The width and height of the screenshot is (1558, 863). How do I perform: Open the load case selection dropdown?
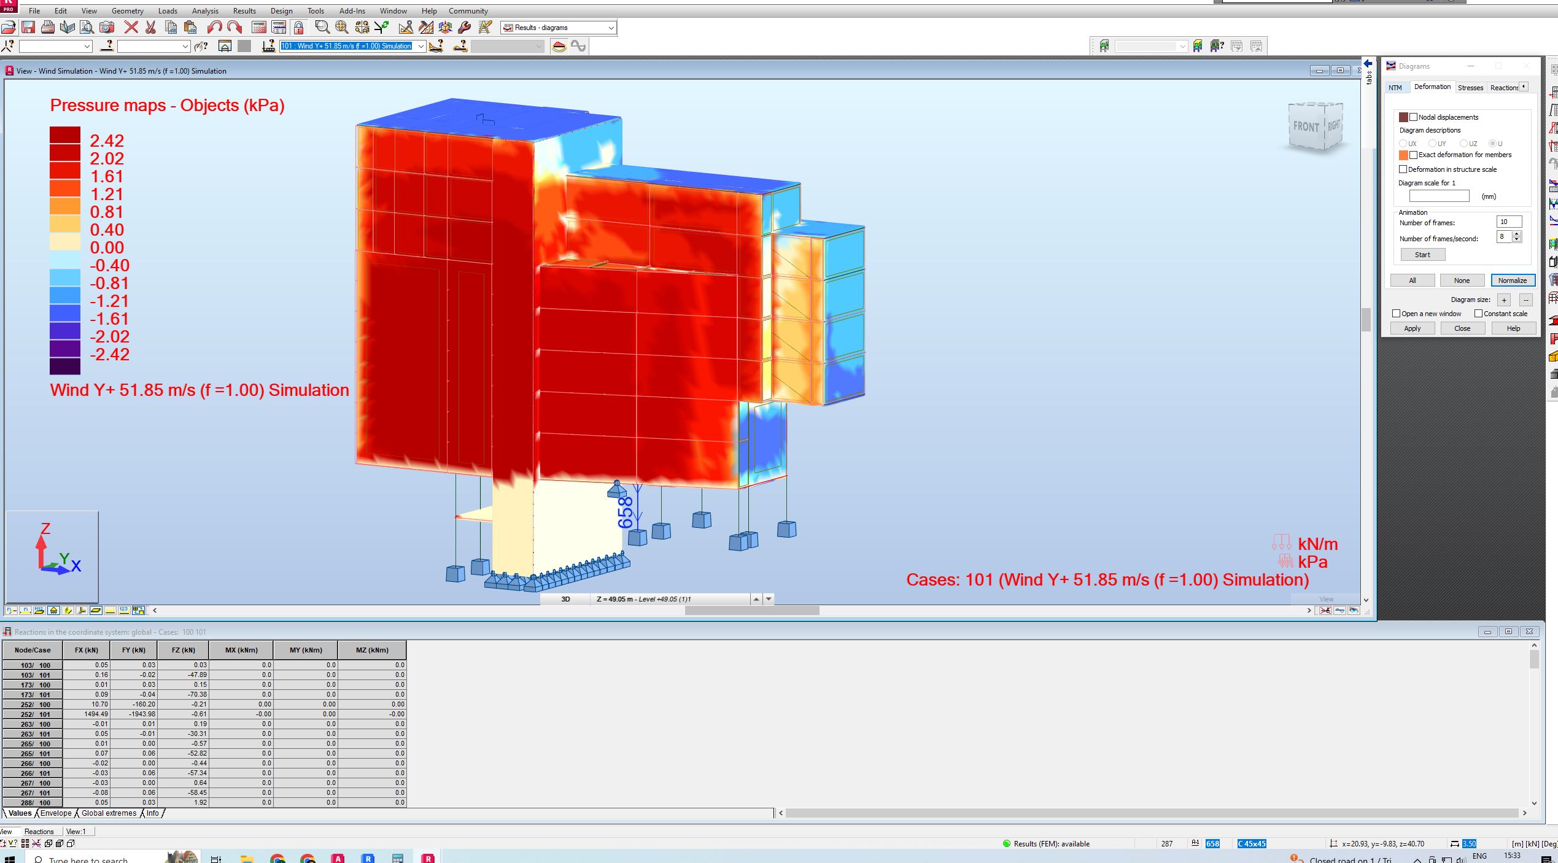(x=421, y=46)
